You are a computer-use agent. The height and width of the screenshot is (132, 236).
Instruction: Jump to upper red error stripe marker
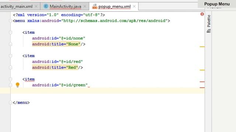point(202,82)
